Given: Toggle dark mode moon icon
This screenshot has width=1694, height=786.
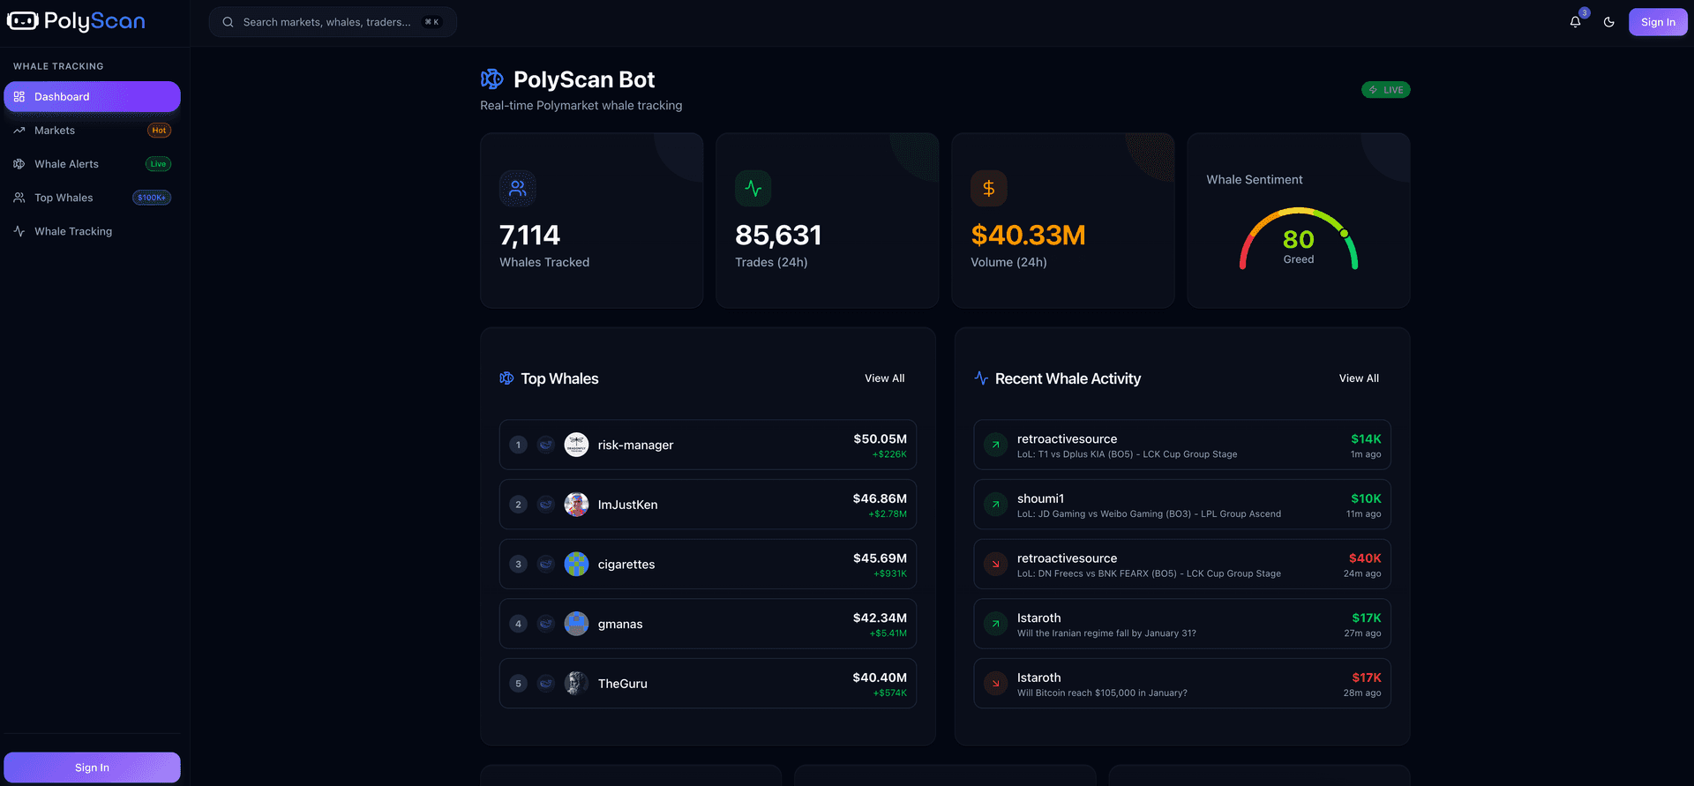Looking at the screenshot, I should tap(1608, 22).
